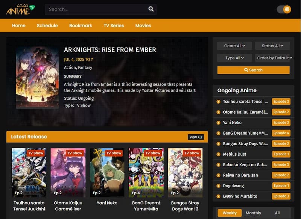Open the Yani Neko poster thumbnail
The height and width of the screenshot is (219, 301).
(107, 173)
